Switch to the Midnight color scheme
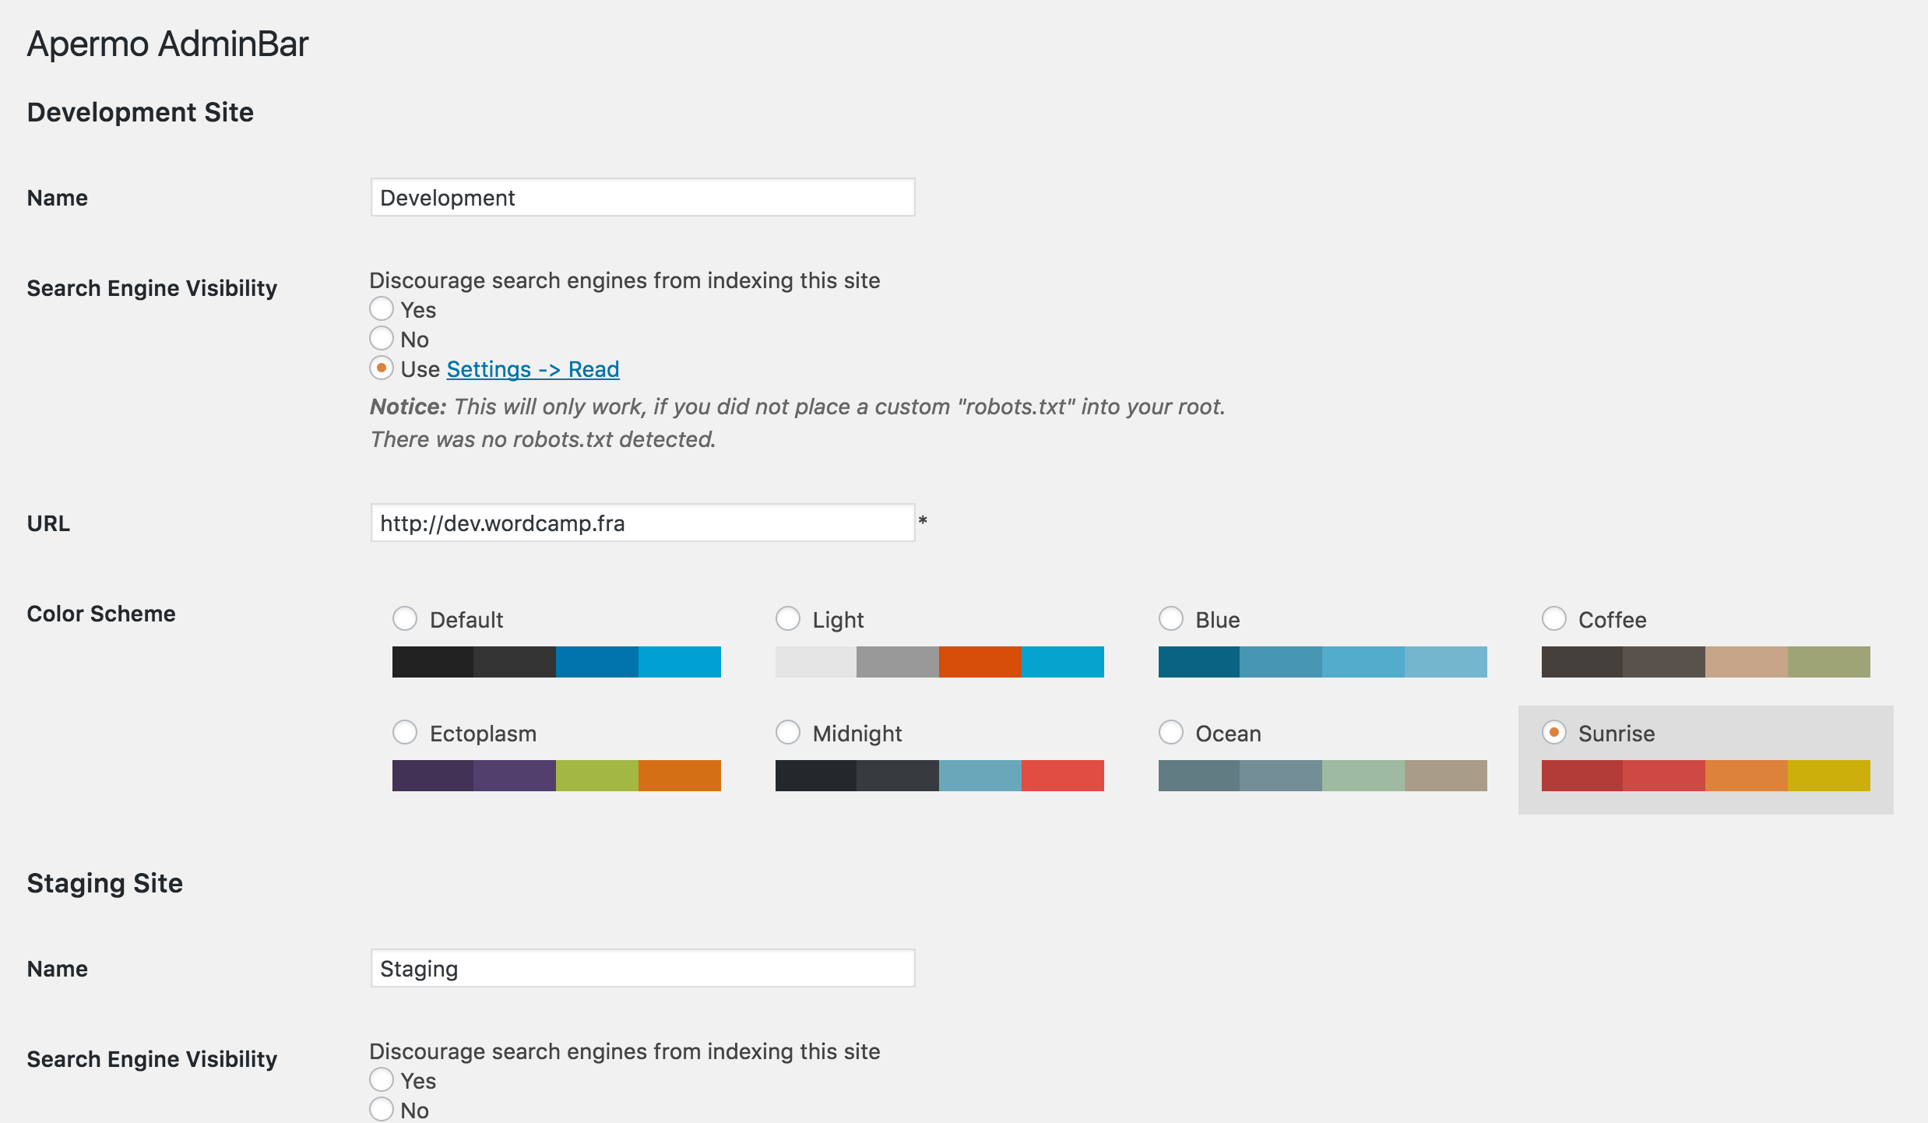 [788, 733]
